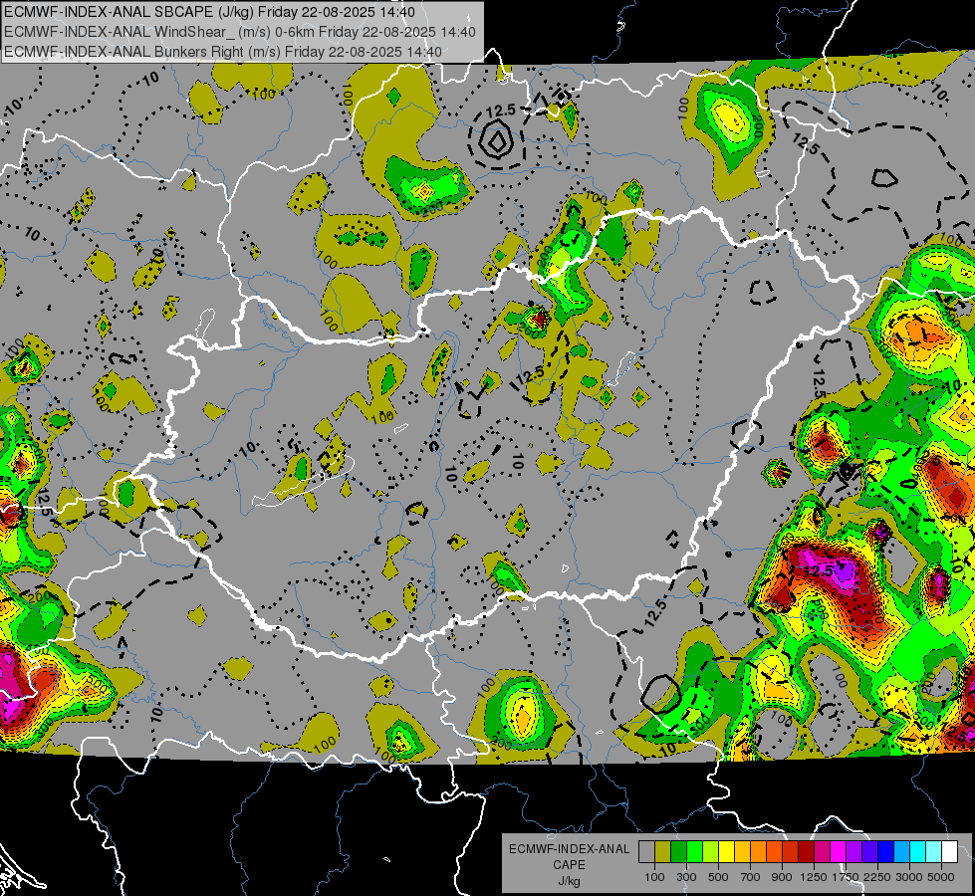Click the bright green legend swatch
Image resolution: width=975 pixels, height=896 pixels.
click(x=694, y=851)
